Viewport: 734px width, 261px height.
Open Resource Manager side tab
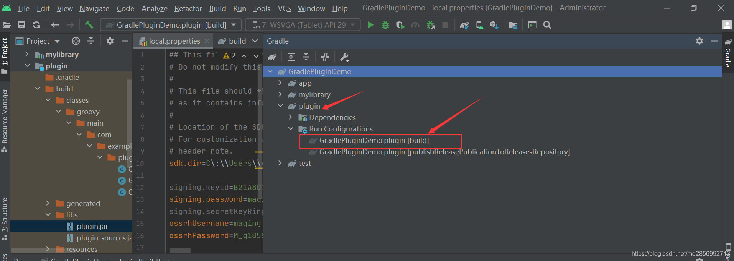[5, 120]
